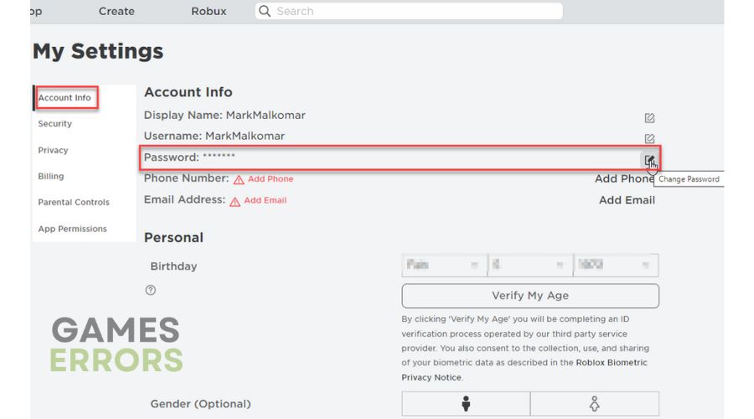
Task: Open the birthday year dropdown
Action: (x=616, y=265)
